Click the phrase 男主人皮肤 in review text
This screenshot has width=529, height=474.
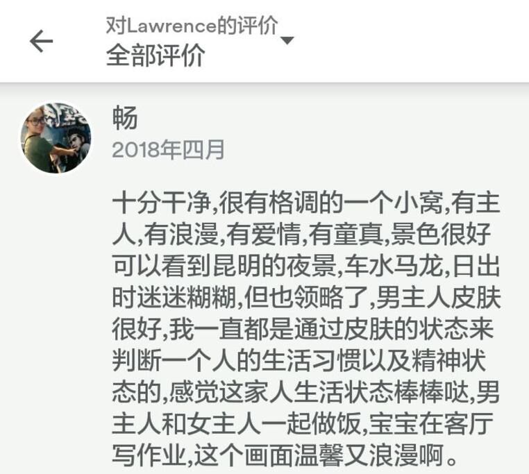point(438,298)
